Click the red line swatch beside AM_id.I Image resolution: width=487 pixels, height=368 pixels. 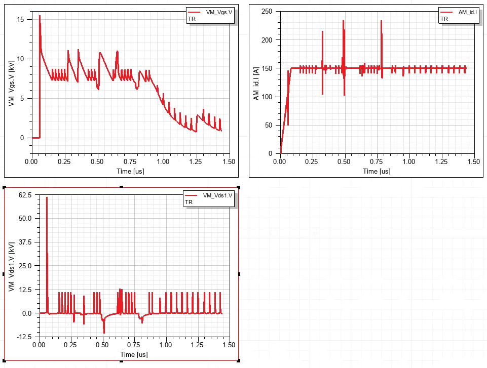(446, 13)
